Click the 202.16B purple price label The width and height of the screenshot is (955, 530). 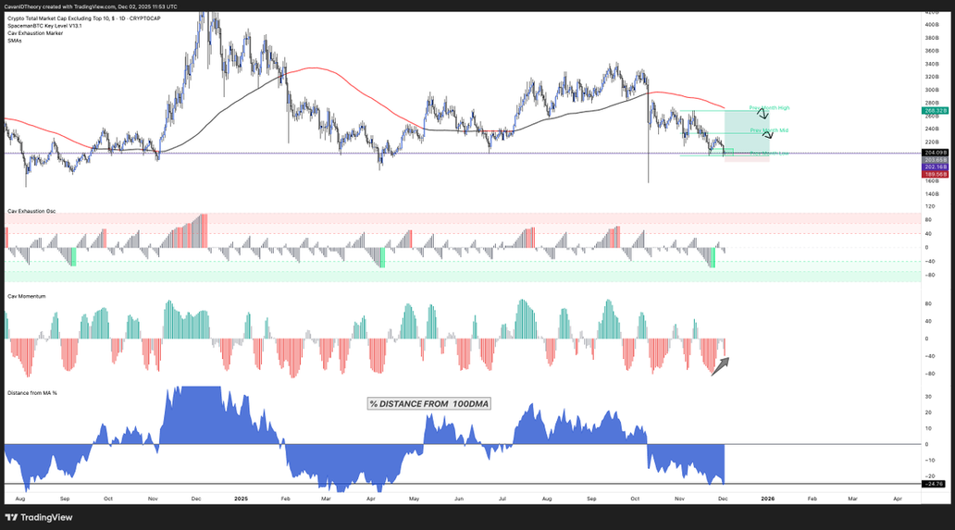(x=933, y=166)
